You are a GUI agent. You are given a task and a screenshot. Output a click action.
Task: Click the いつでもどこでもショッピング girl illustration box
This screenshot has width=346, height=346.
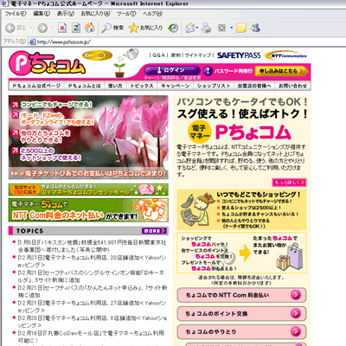point(241,209)
